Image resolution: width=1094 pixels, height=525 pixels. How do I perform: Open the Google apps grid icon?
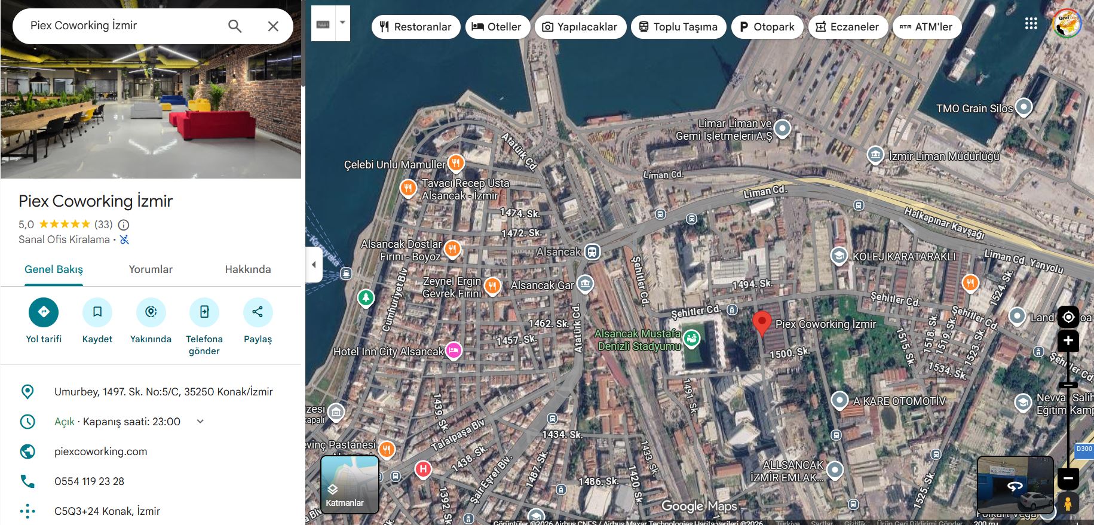click(1031, 24)
